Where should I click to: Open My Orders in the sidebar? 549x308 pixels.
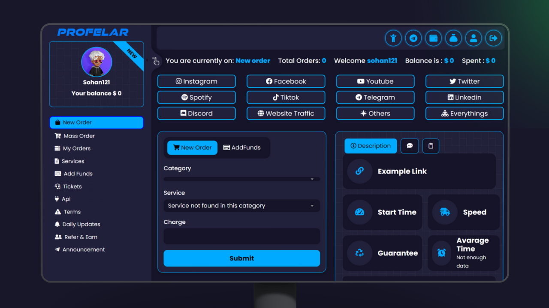tap(72, 148)
